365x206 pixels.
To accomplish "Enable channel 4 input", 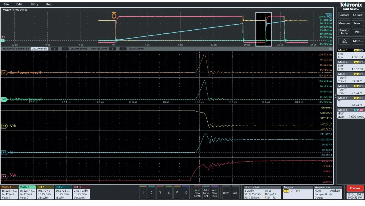I will (169, 193).
